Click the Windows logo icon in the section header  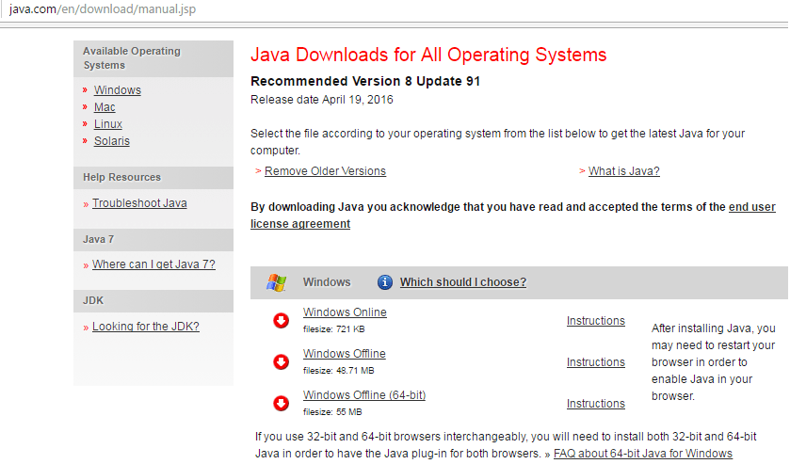[277, 282]
